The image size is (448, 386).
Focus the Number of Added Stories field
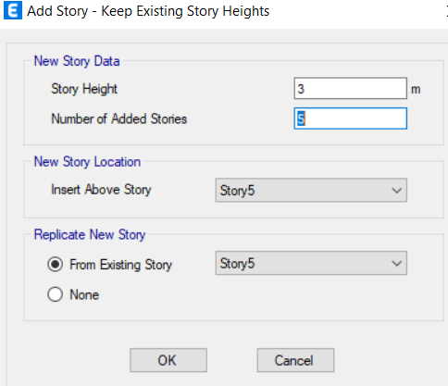(351, 118)
